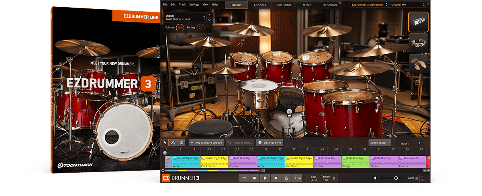Expand the Song Creator panel
Viewport: 482px width, 196px height.
(x=380, y=143)
